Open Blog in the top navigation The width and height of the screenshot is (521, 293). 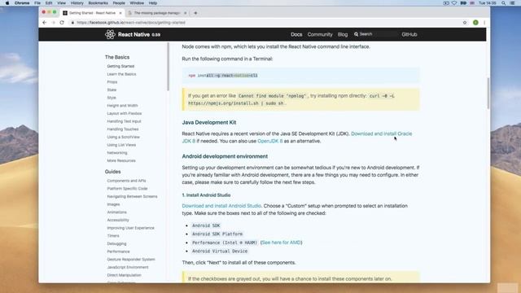(343, 34)
